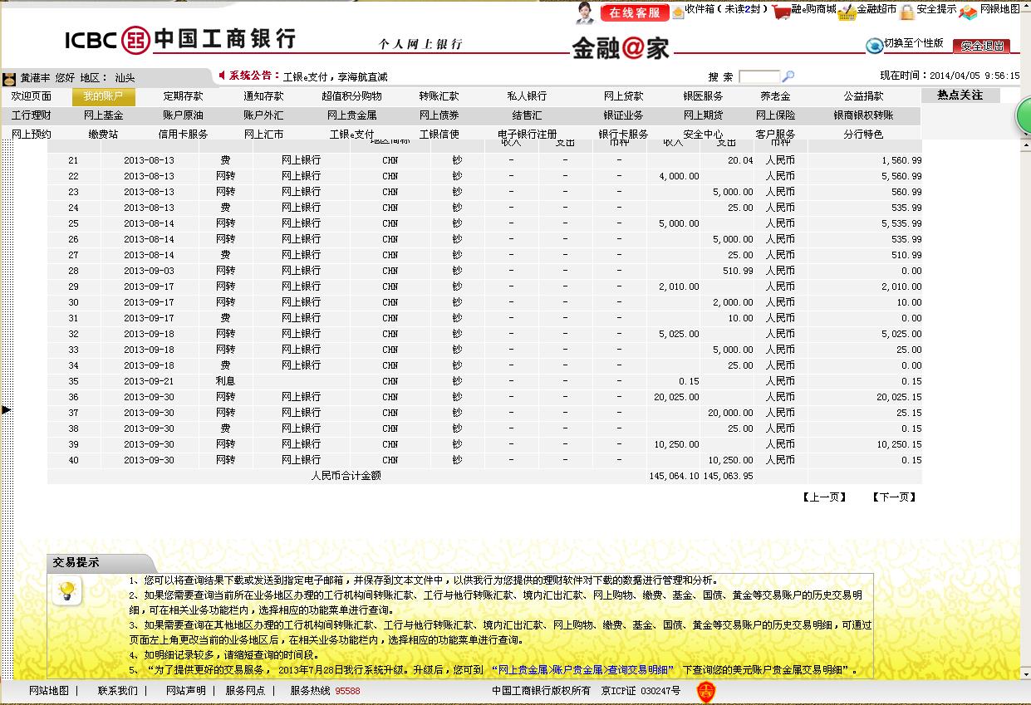This screenshot has height=705, width=1031.
Task: Open 收件箱 unread mail link
Action: point(726,9)
